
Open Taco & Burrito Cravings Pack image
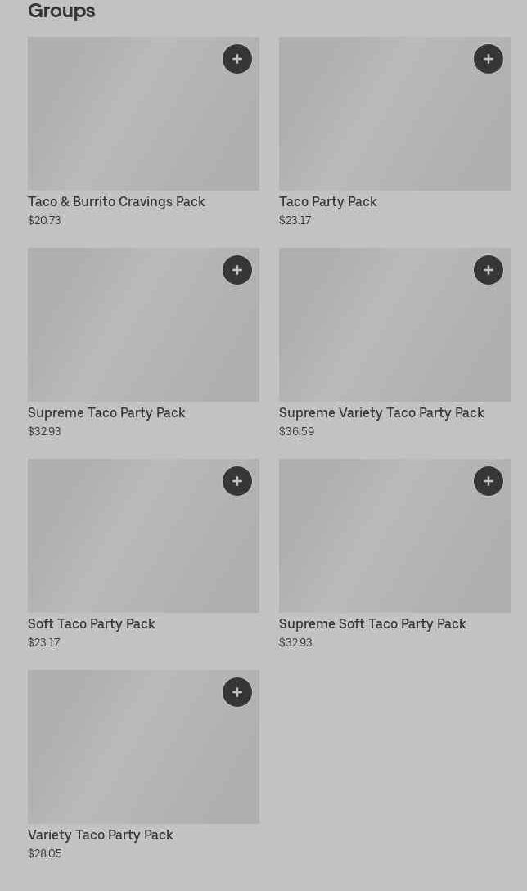[x=123, y=123]
